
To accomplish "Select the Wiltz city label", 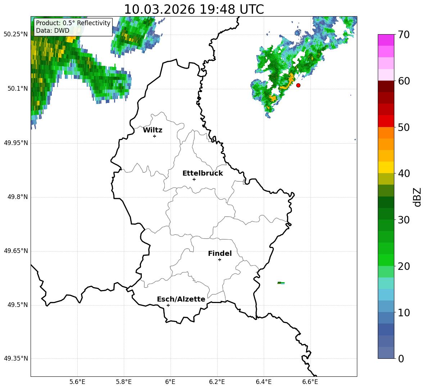I will click(153, 130).
